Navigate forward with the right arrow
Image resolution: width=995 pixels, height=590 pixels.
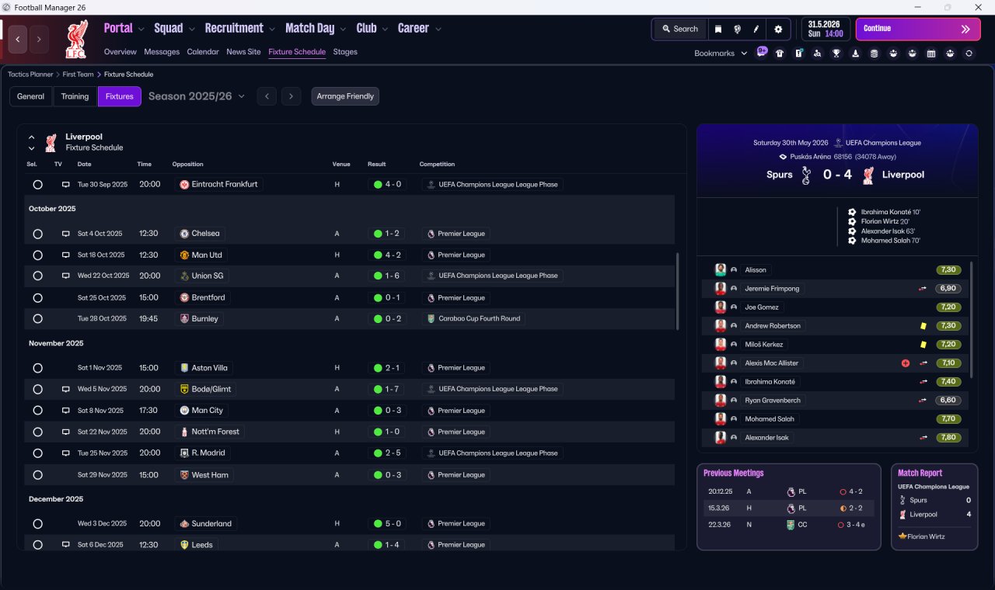pos(39,39)
